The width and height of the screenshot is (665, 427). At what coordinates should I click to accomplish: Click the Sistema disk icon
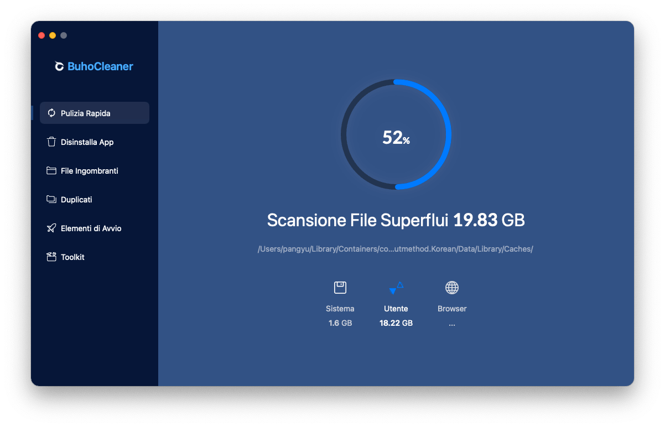coord(340,288)
